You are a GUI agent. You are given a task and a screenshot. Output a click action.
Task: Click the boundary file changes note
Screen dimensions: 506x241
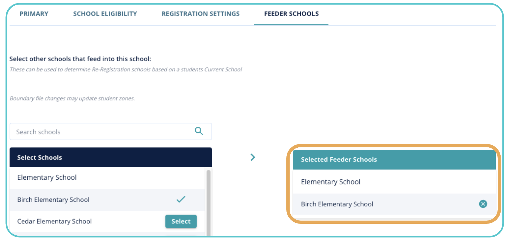tap(72, 98)
